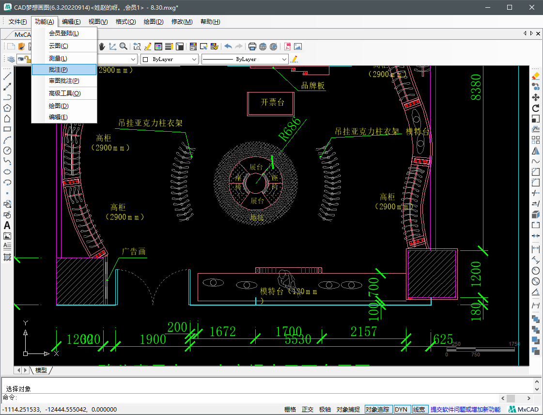The height and width of the screenshot is (415, 543).
Task: Select the Linear Dimension tool
Action: click(x=536, y=249)
